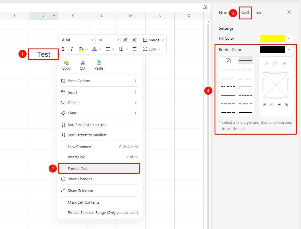The width and height of the screenshot is (301, 229).
Task: Select the no-border red slash icon
Action: tap(228, 61)
